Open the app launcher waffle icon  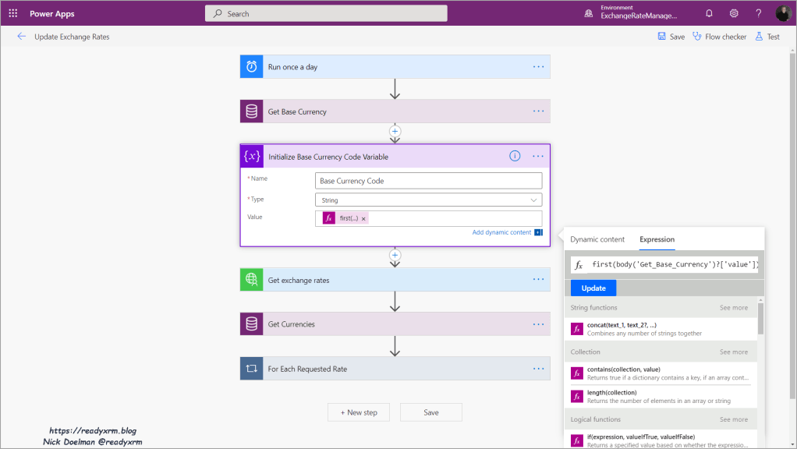tap(13, 13)
